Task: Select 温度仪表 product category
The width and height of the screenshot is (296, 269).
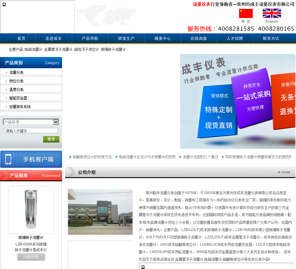Action: click(x=17, y=89)
